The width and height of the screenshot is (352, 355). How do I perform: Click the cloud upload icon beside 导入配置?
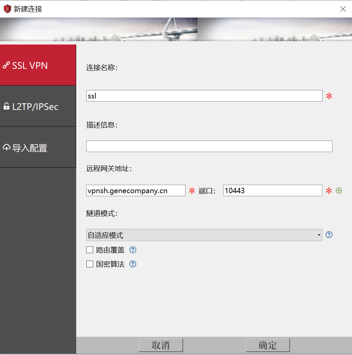pyautogui.click(x=6, y=147)
